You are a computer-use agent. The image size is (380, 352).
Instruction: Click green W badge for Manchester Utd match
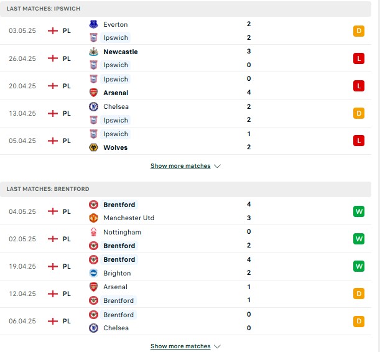(359, 211)
